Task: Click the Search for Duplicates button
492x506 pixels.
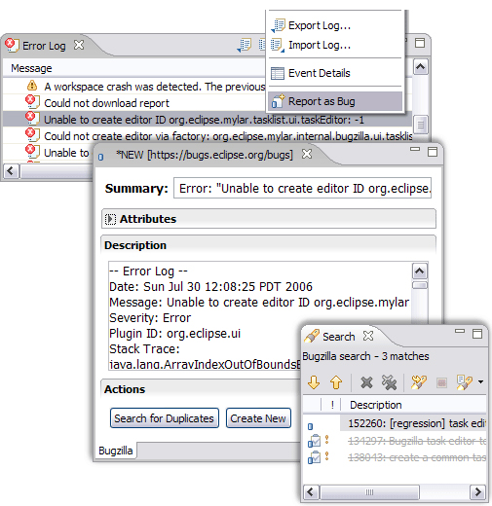Action: click(x=164, y=418)
